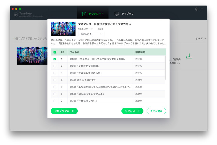217x145 pixels.
Task: Check episode 3 checkbox
Action: (55, 73)
